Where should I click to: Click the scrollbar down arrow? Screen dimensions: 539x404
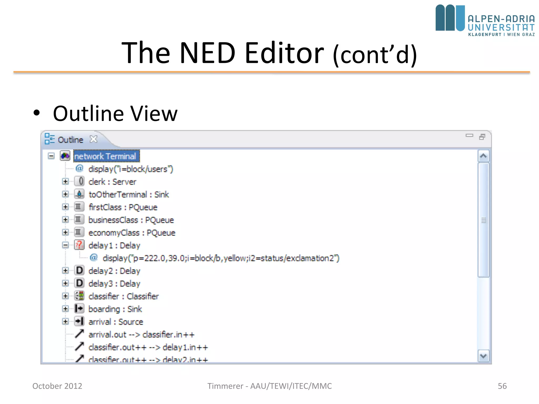point(483,356)
